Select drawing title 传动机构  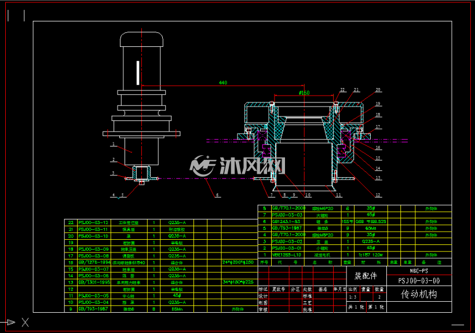(419, 294)
